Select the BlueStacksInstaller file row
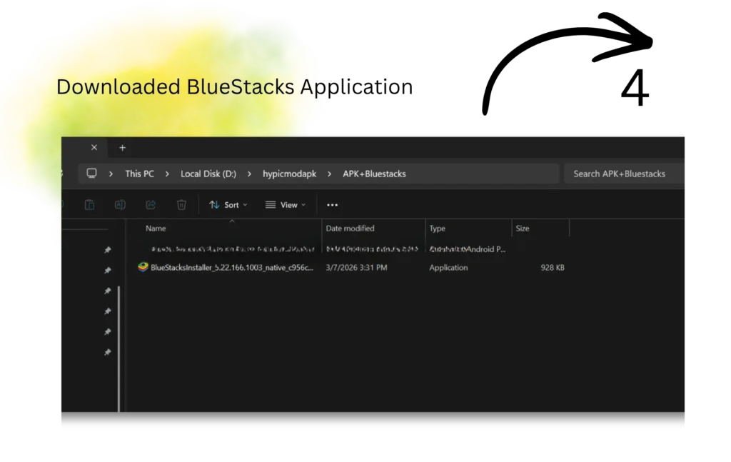The width and height of the screenshot is (731, 462). click(x=352, y=268)
